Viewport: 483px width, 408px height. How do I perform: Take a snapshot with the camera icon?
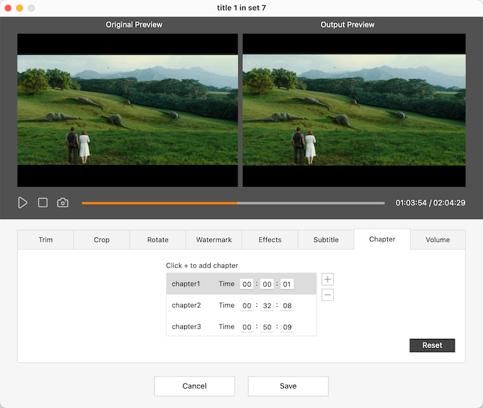(62, 202)
